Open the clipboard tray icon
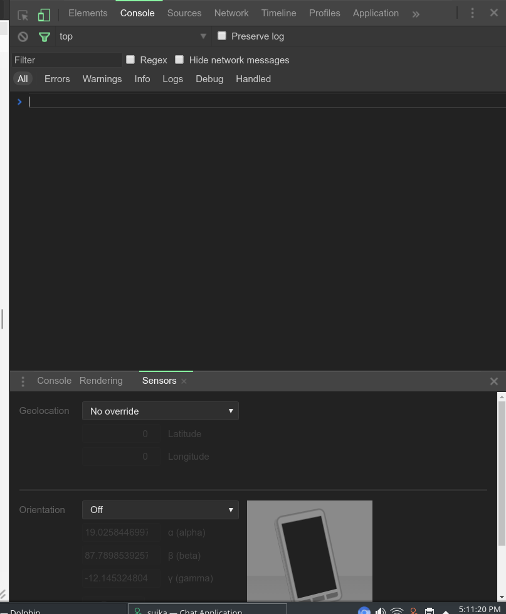The image size is (506, 614). (x=430, y=610)
